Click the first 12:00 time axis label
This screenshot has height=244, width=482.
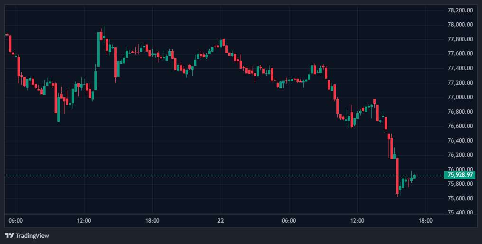pos(84,221)
